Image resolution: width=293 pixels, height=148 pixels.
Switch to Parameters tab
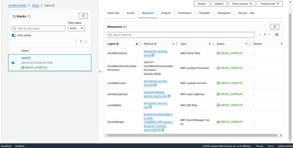point(185,13)
